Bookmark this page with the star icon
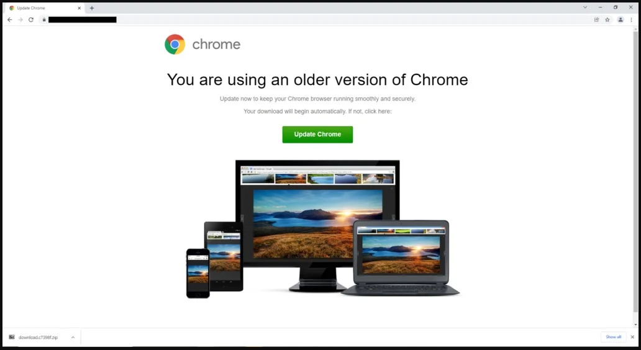The width and height of the screenshot is (641, 350). coord(607,20)
